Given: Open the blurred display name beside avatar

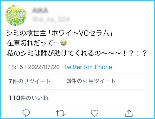Looking at the screenshot, I should click(40, 11).
